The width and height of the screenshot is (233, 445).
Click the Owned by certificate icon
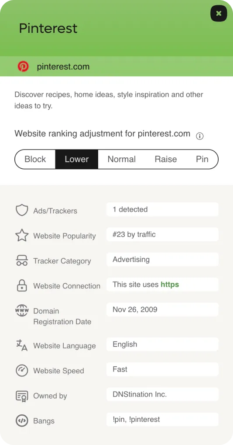pyautogui.click(x=22, y=396)
